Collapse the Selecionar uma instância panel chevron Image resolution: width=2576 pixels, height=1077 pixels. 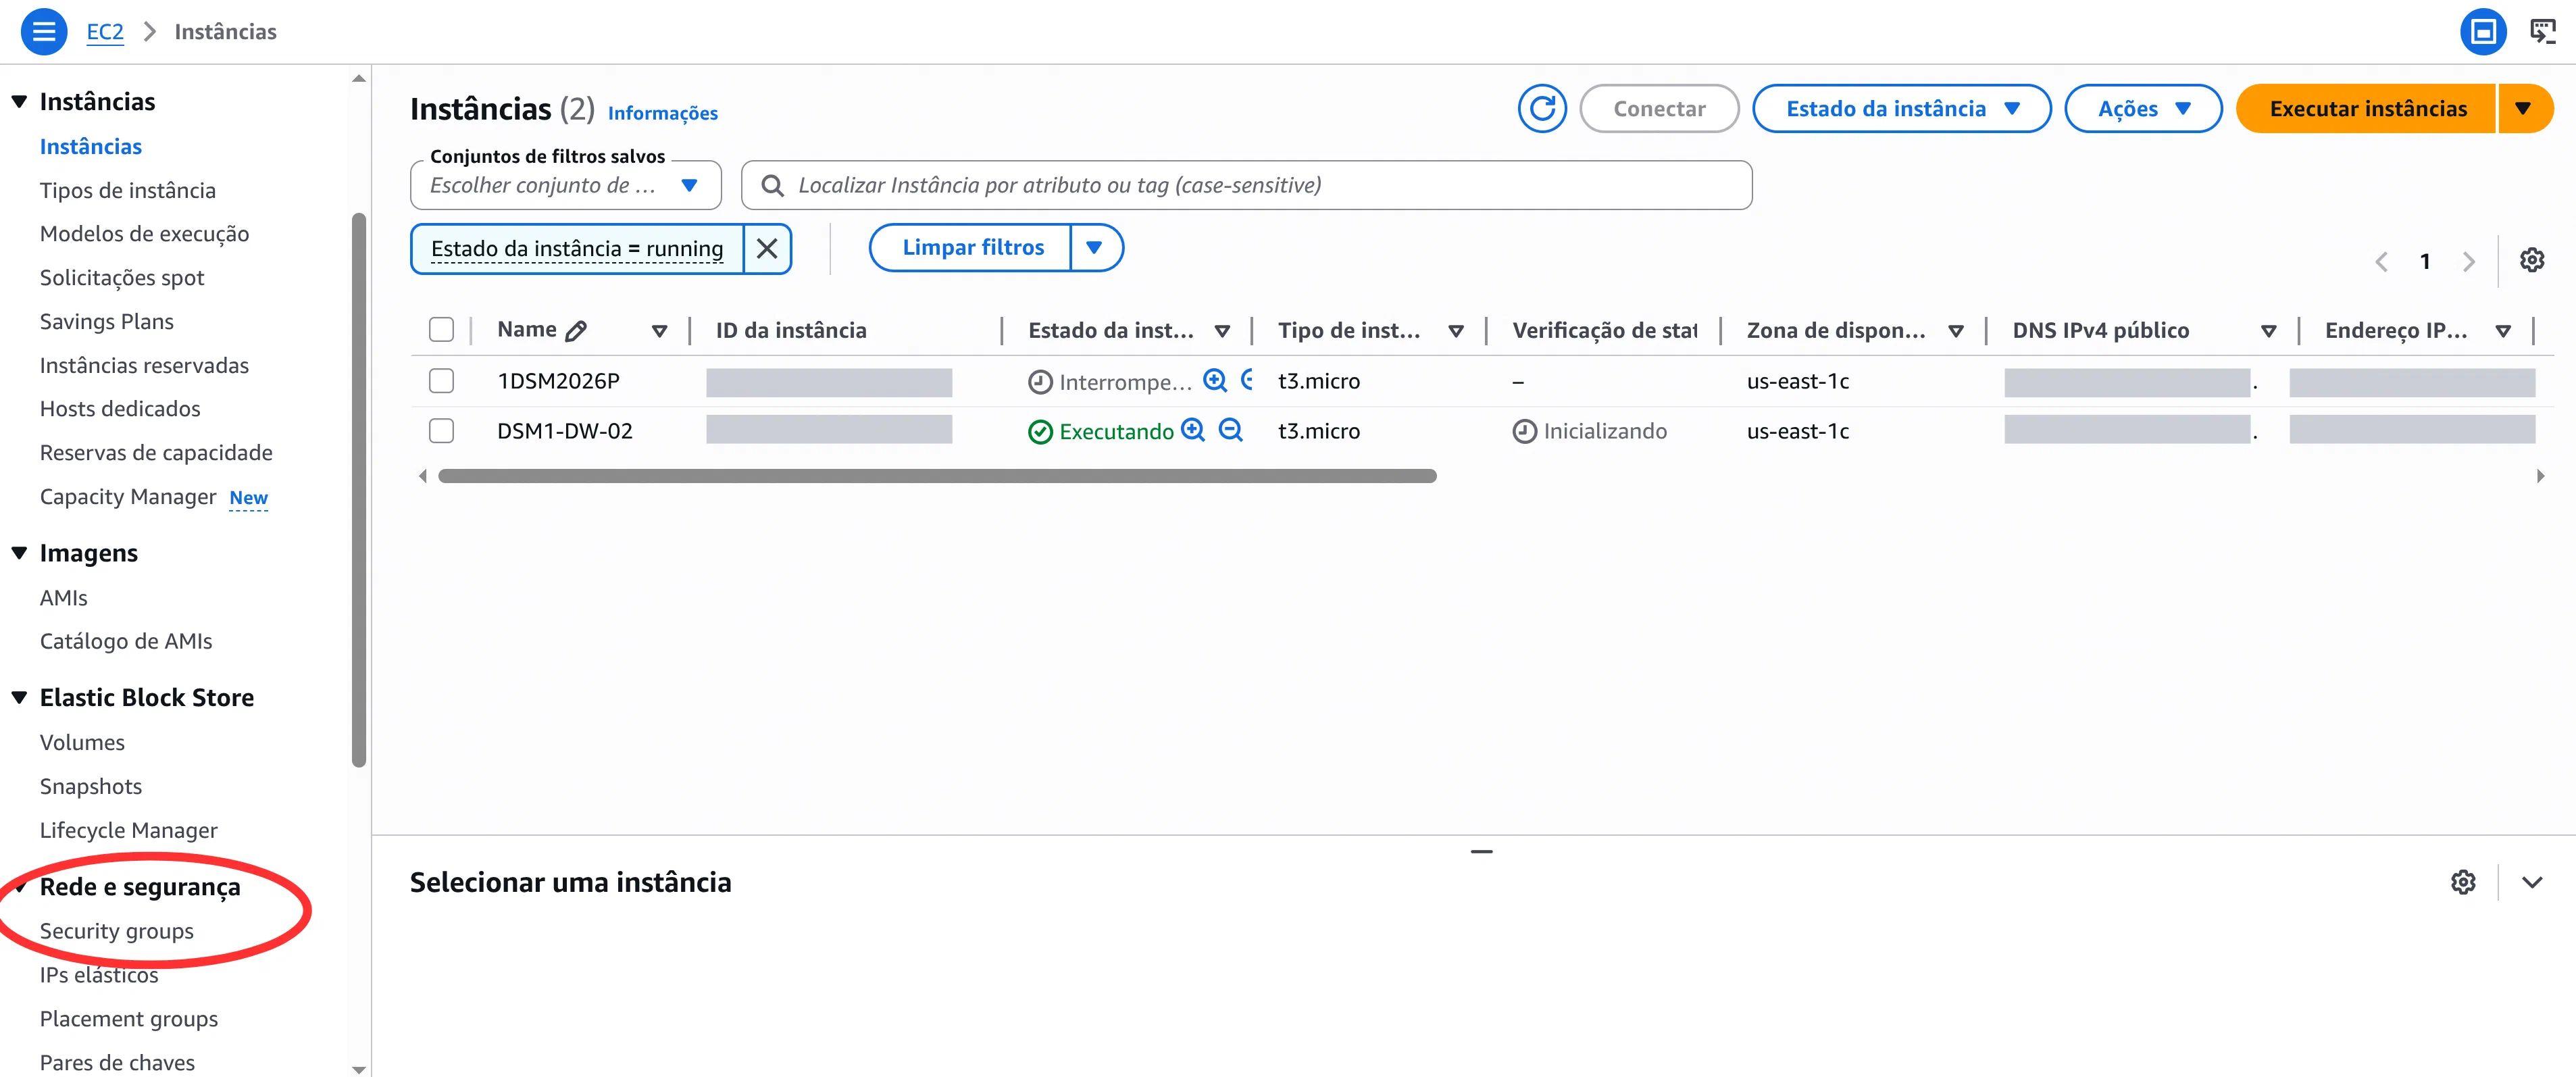click(x=2532, y=882)
